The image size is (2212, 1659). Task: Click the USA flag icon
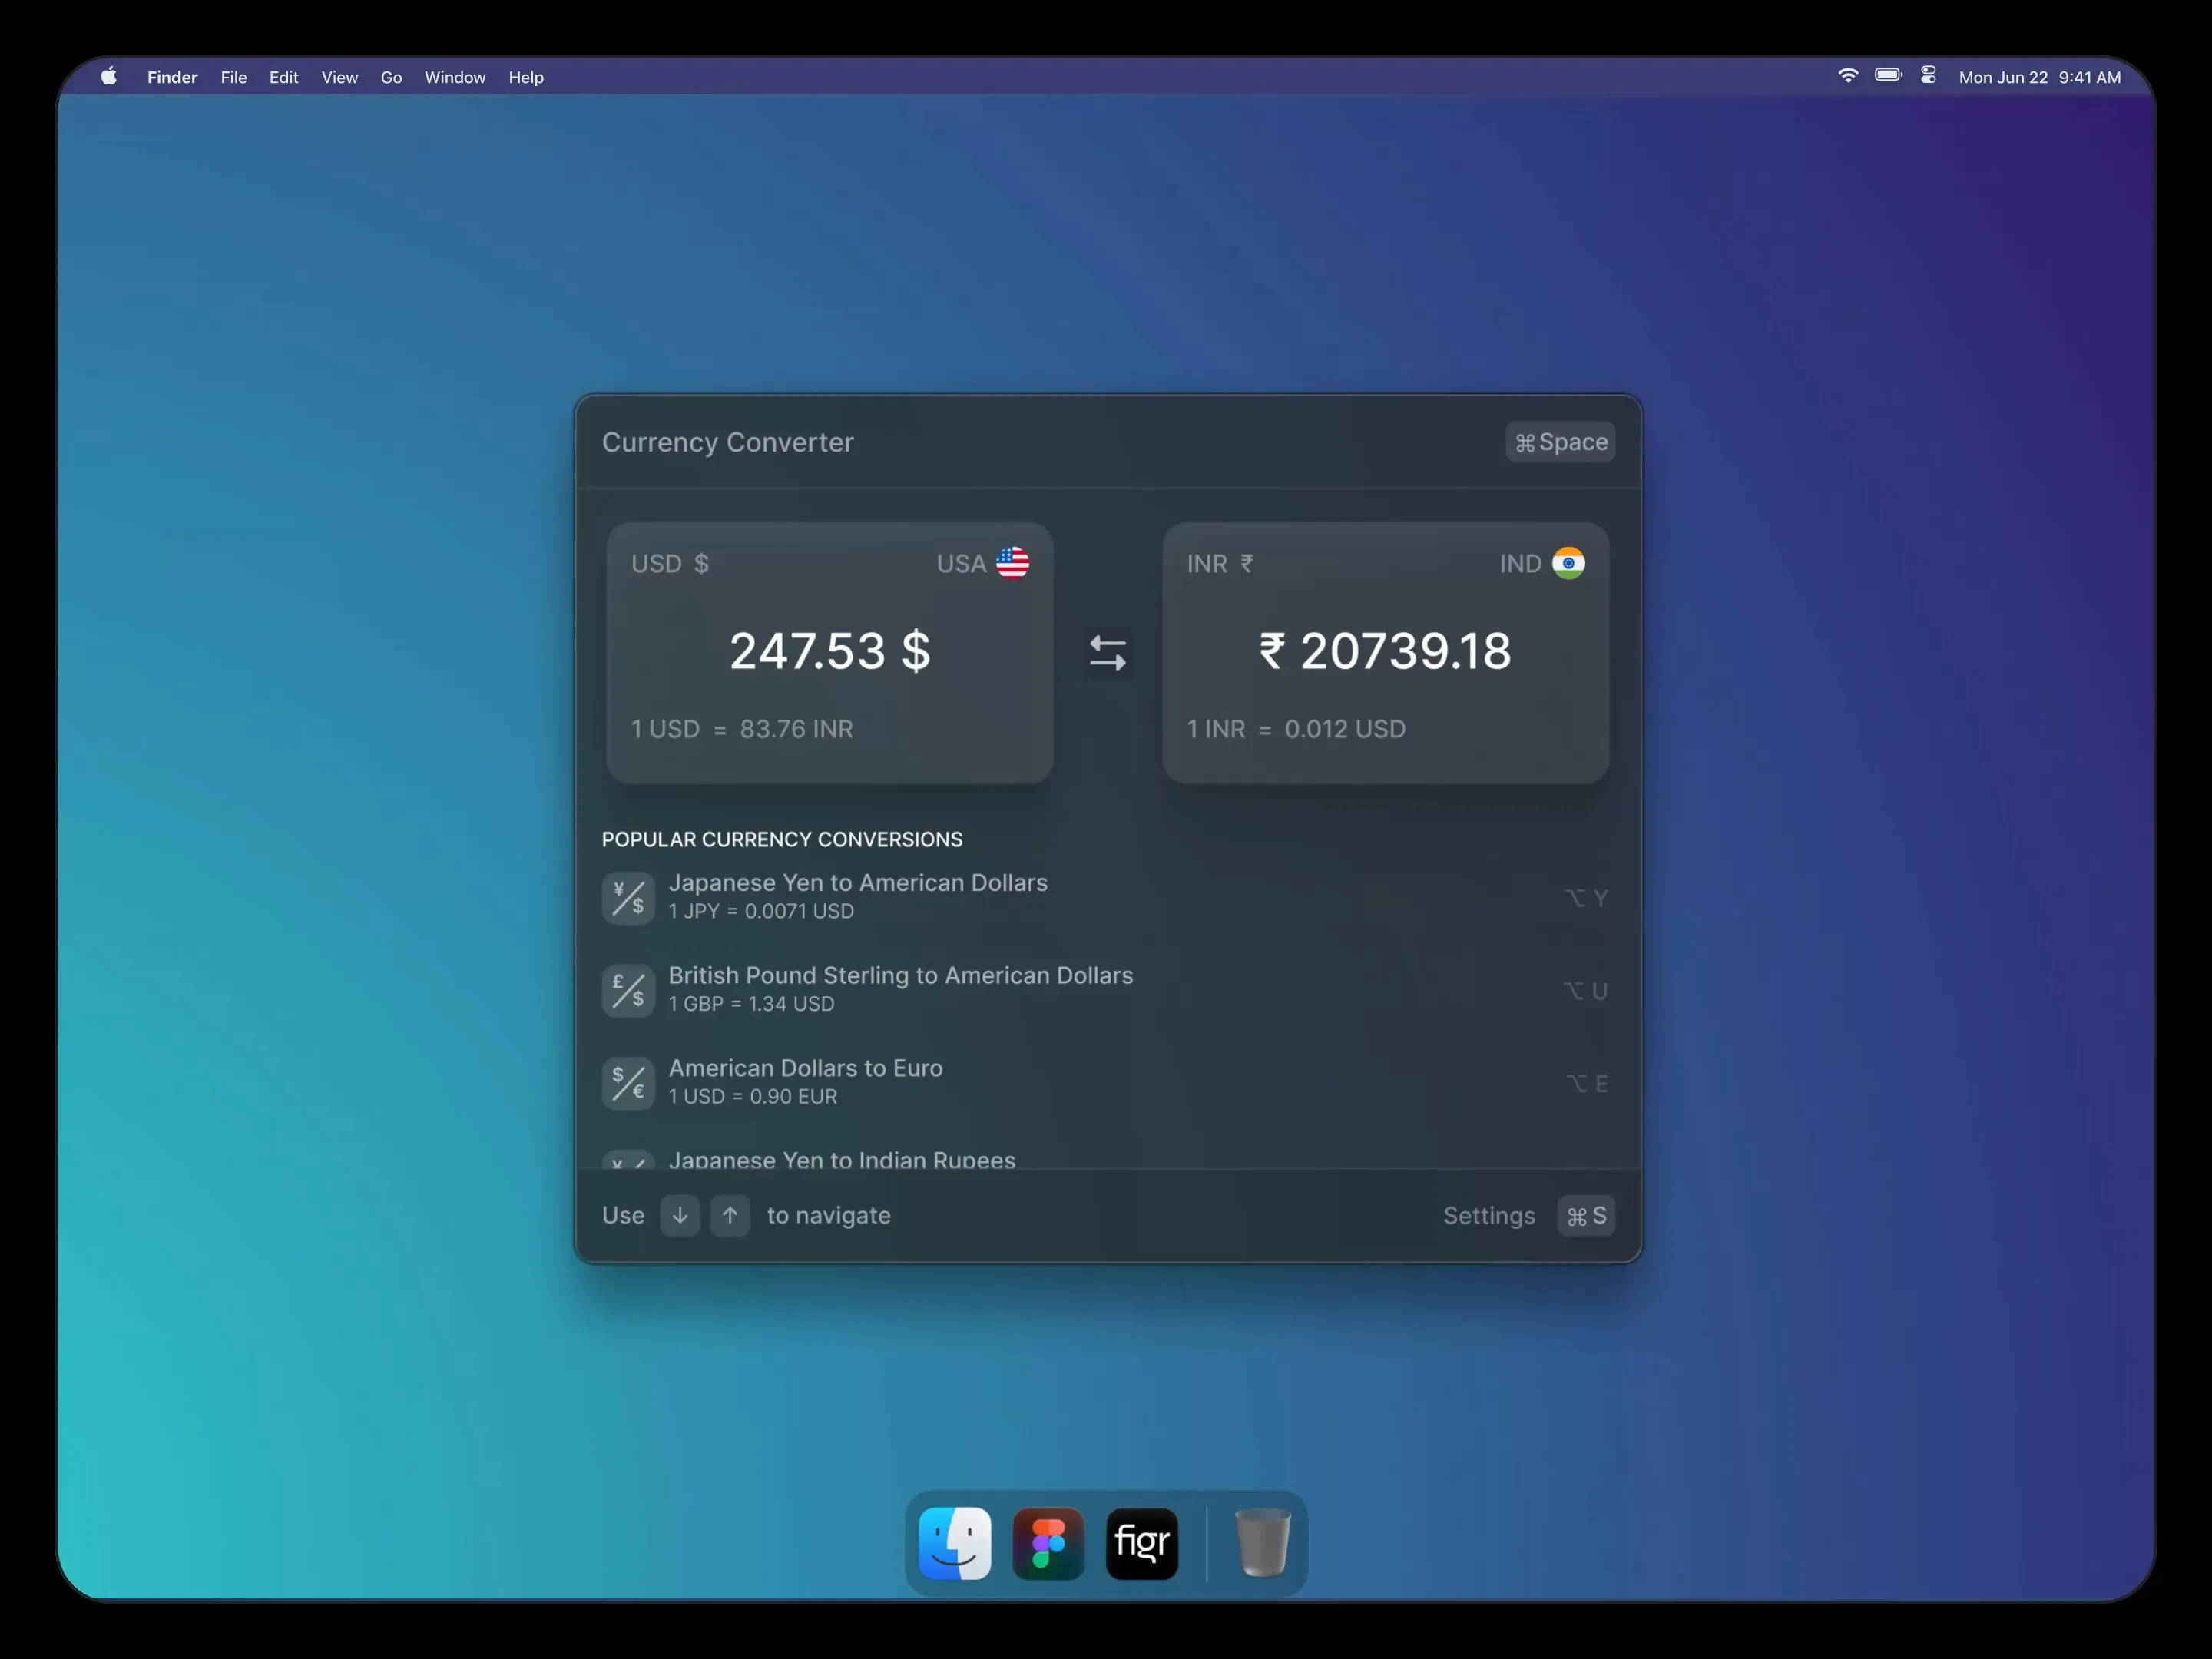(x=1012, y=563)
